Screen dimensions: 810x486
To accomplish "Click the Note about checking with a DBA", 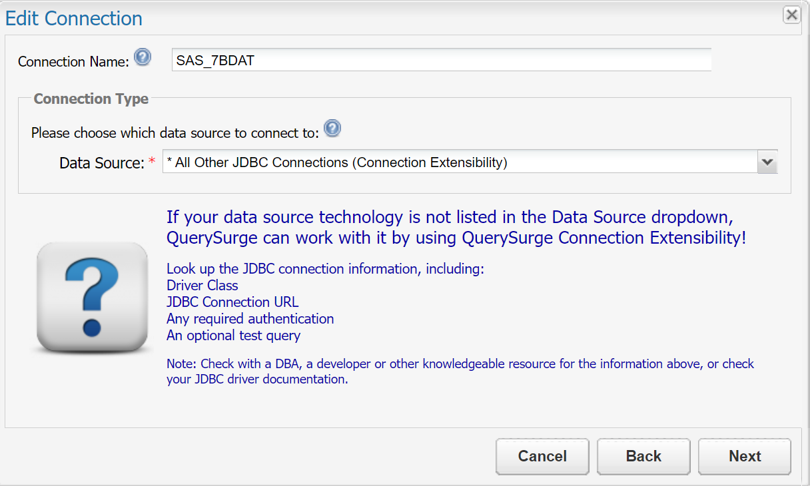I will click(x=460, y=371).
